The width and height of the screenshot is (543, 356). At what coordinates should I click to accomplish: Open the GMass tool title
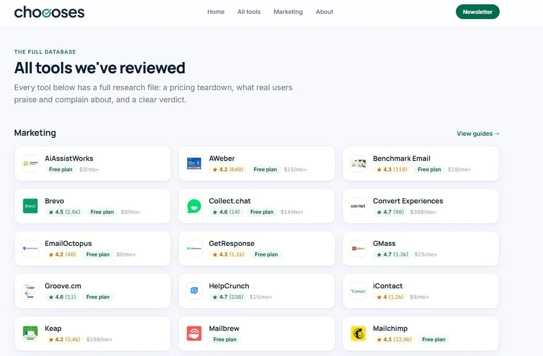point(384,243)
